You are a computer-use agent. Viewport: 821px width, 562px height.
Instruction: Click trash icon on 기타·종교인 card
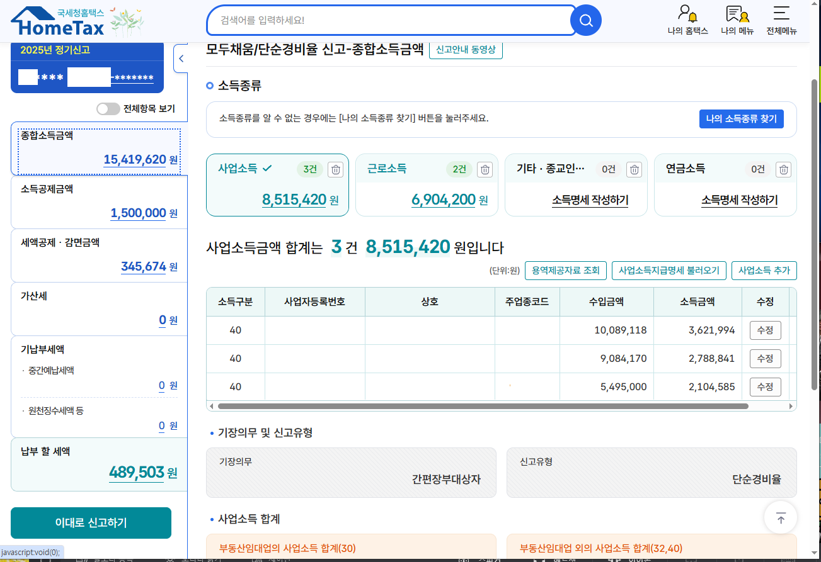point(634,169)
